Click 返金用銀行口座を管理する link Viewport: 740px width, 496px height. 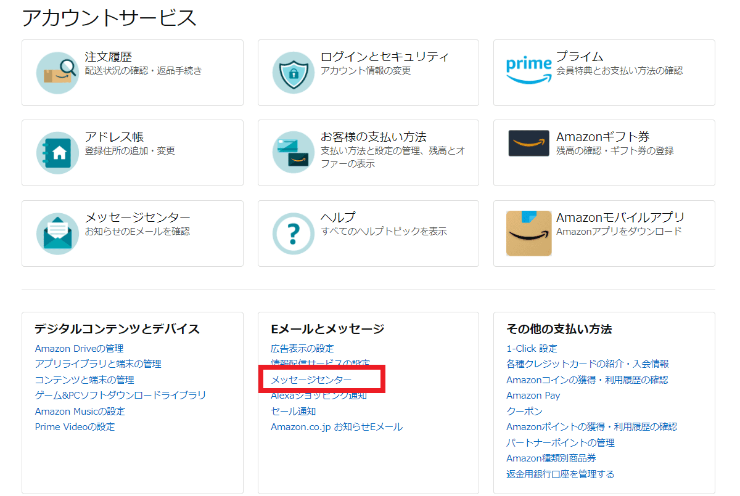(560, 474)
